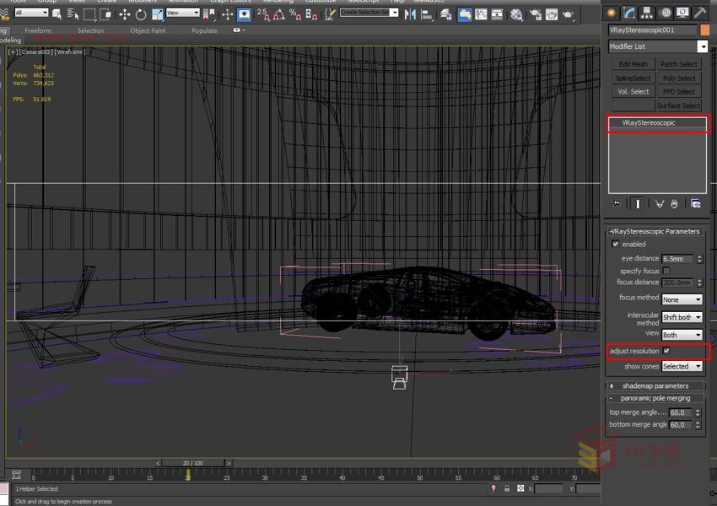Disable the enabled checkbox in VRayStereoscopic Parameters
This screenshot has width=717, height=506.
[x=615, y=244]
